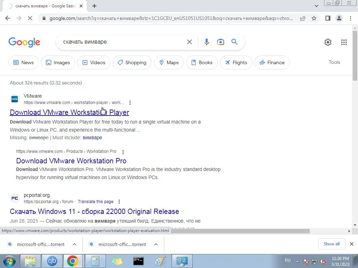Show all downloads
The image size is (358, 268).
pyautogui.click(x=331, y=244)
